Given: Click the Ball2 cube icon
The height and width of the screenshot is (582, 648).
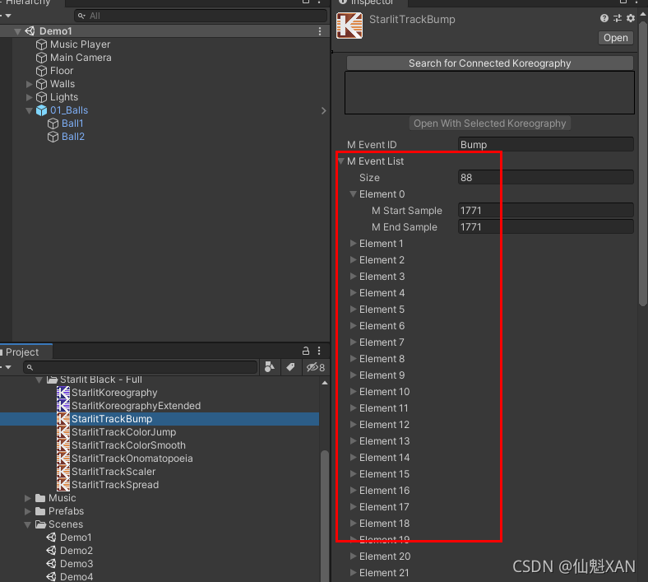Looking at the screenshot, I should coord(53,137).
